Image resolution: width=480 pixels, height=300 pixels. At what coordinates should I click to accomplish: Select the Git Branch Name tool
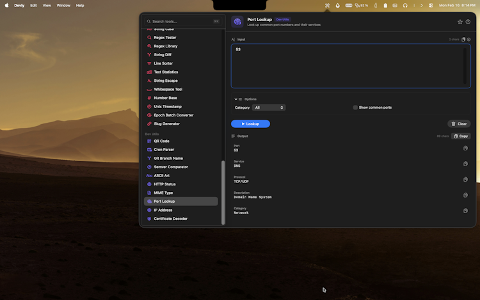pyautogui.click(x=180, y=159)
